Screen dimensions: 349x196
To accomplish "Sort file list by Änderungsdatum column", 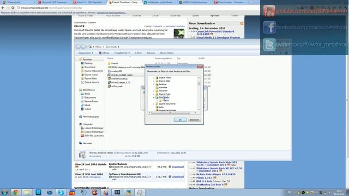I will tap(164, 58).
